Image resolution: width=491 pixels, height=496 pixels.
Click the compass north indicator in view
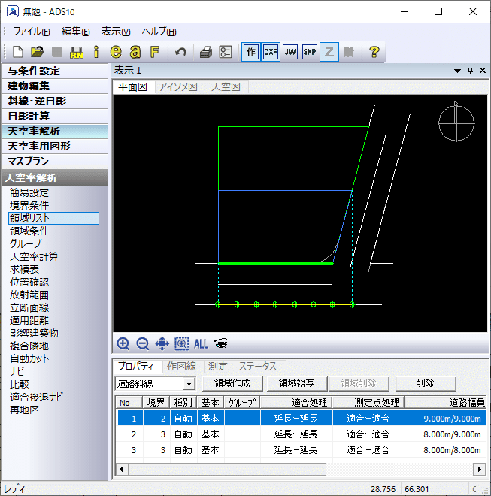(x=456, y=122)
